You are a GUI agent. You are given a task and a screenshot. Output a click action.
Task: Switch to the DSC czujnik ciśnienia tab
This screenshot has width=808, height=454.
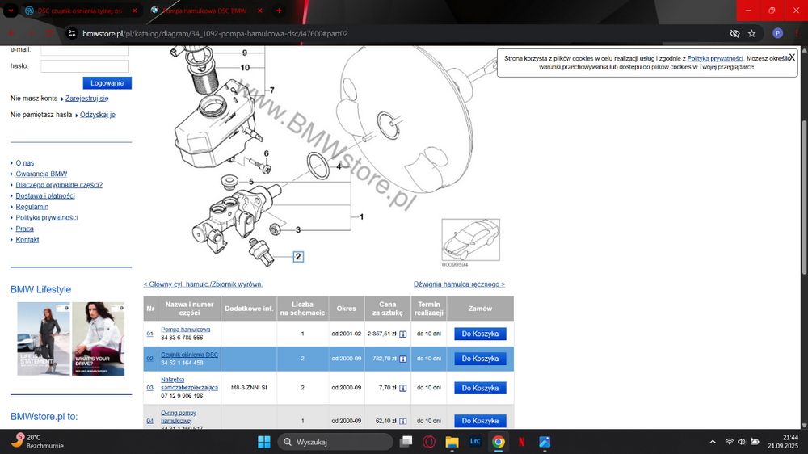[80, 11]
